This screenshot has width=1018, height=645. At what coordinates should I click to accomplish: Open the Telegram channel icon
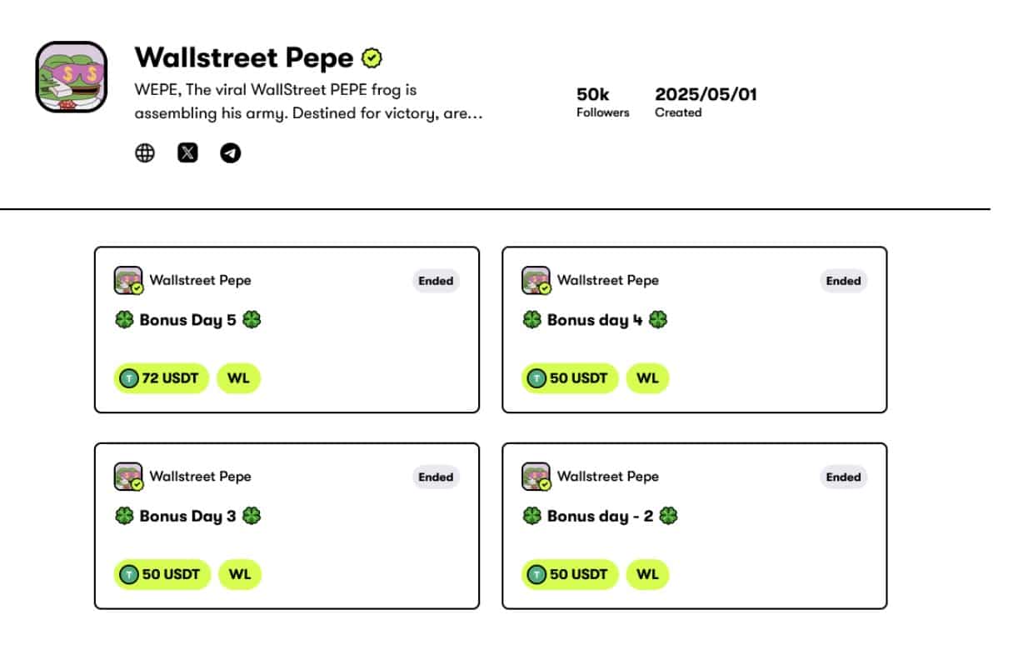tap(231, 153)
